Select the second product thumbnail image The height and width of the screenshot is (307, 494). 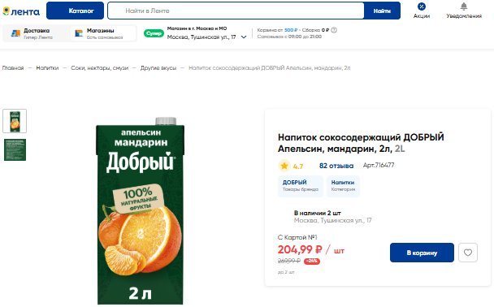coord(15,150)
